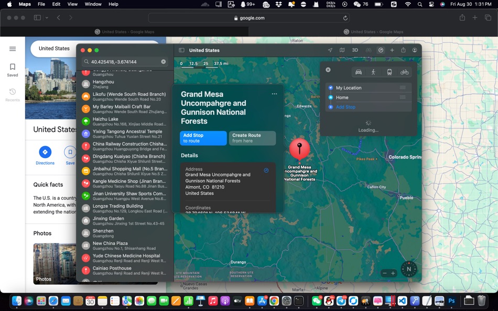Viewport: 498px width, 311px height.
Task: Toggle the directions button in Maps toolbar
Action: (x=381, y=50)
